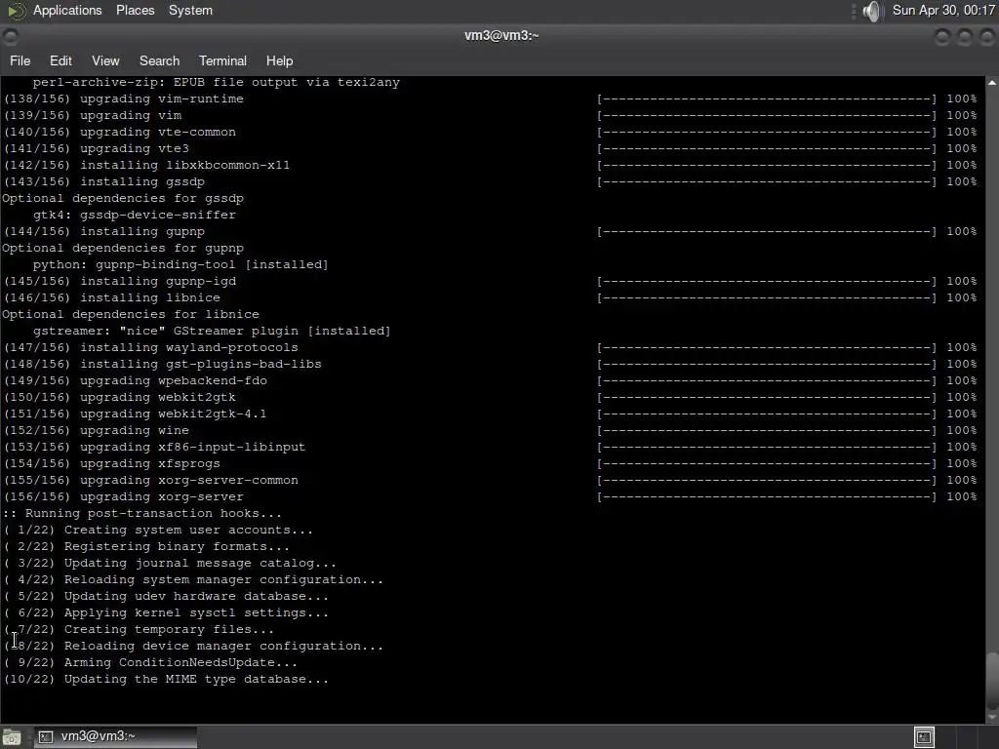
Task: Click the progress bar of xorg-server row
Action: pos(767,496)
